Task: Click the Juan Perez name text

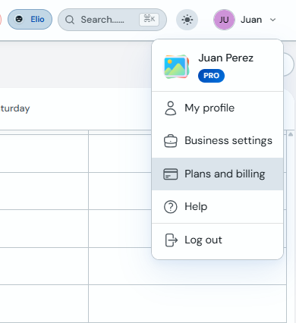Action: click(x=225, y=58)
